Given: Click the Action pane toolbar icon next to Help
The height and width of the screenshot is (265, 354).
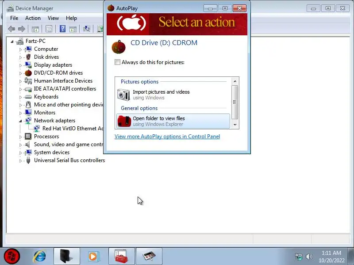Looking at the screenshot, I should (x=73, y=29).
